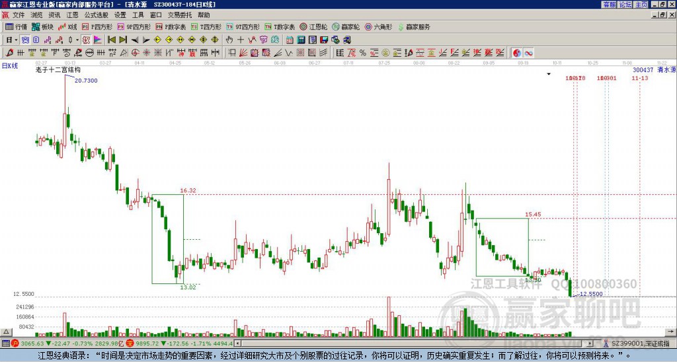677x362 pixels.
Task: Open 赢家服务 service panel
Action: click(414, 26)
